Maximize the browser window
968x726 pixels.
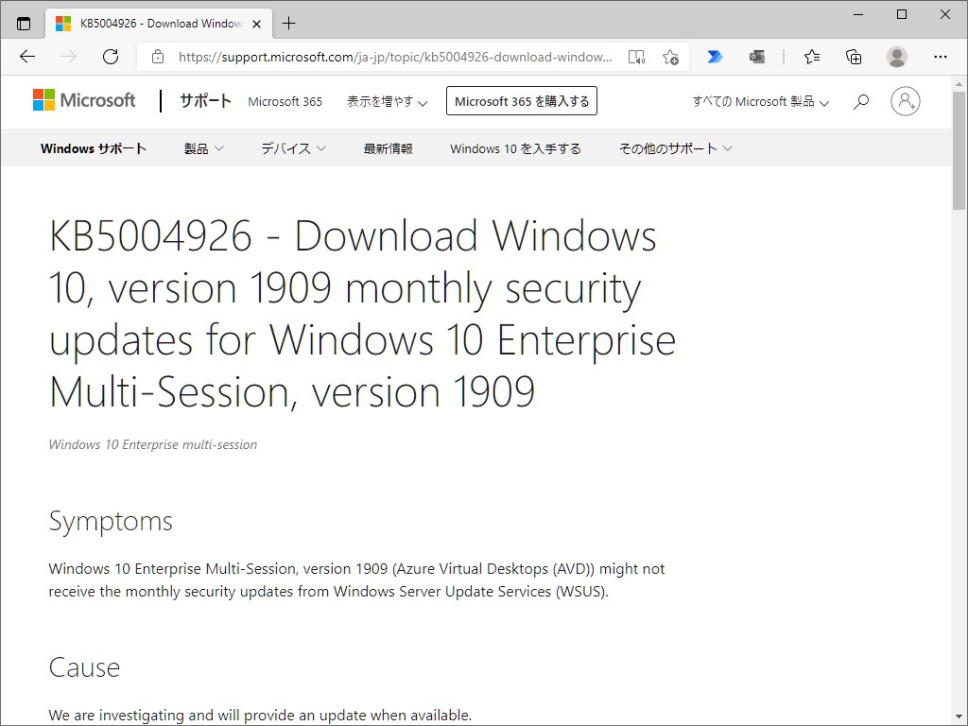(901, 14)
